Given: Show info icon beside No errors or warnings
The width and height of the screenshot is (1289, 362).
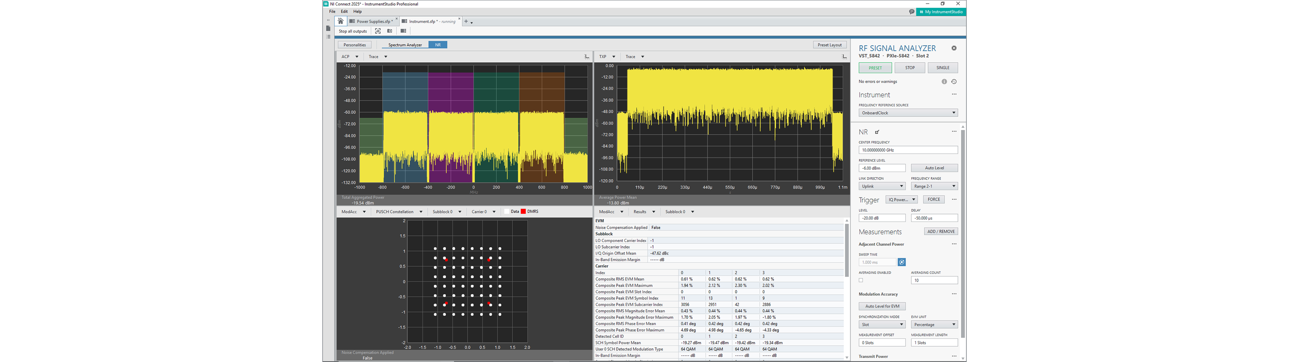Looking at the screenshot, I should coord(944,81).
